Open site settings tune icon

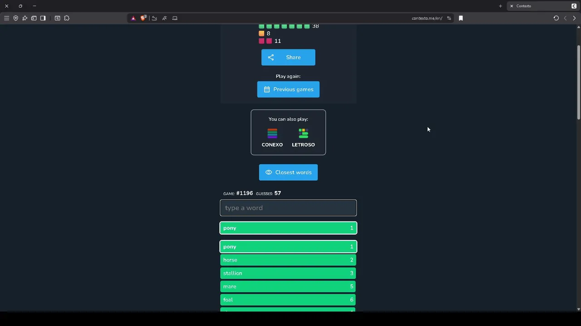pos(449,18)
